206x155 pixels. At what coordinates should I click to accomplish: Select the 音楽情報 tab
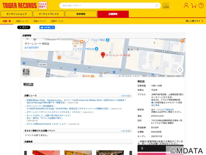click(81, 14)
